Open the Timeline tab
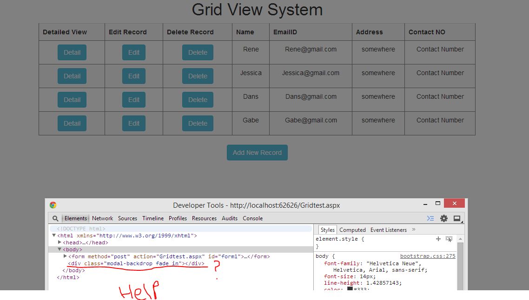The width and height of the screenshot is (529, 300). pos(153,218)
